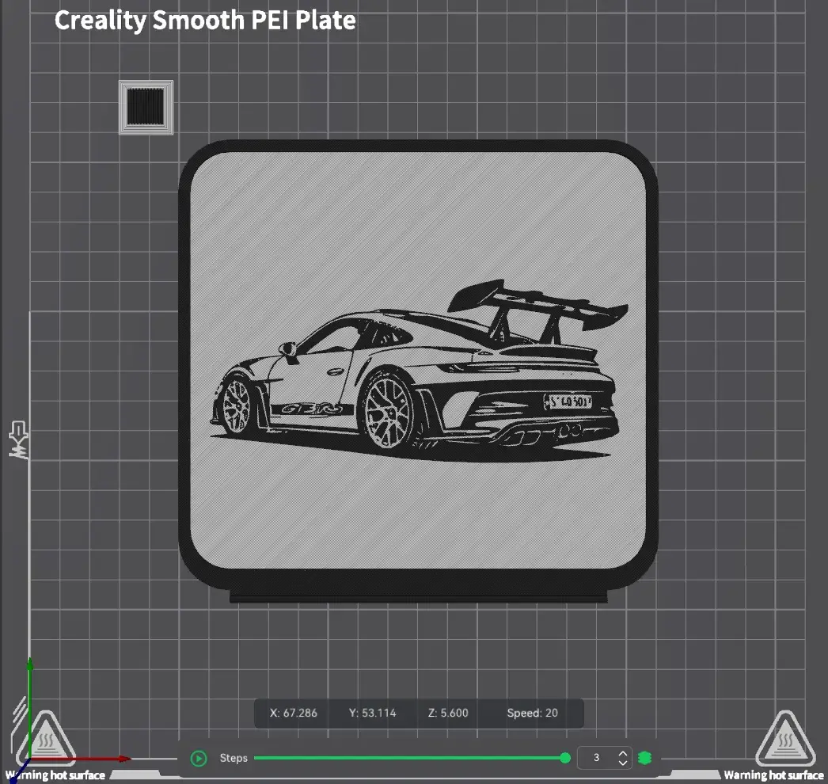This screenshot has width=828, height=784.
Task: Click the X: 67.286 coordinate readout
Action: point(294,713)
